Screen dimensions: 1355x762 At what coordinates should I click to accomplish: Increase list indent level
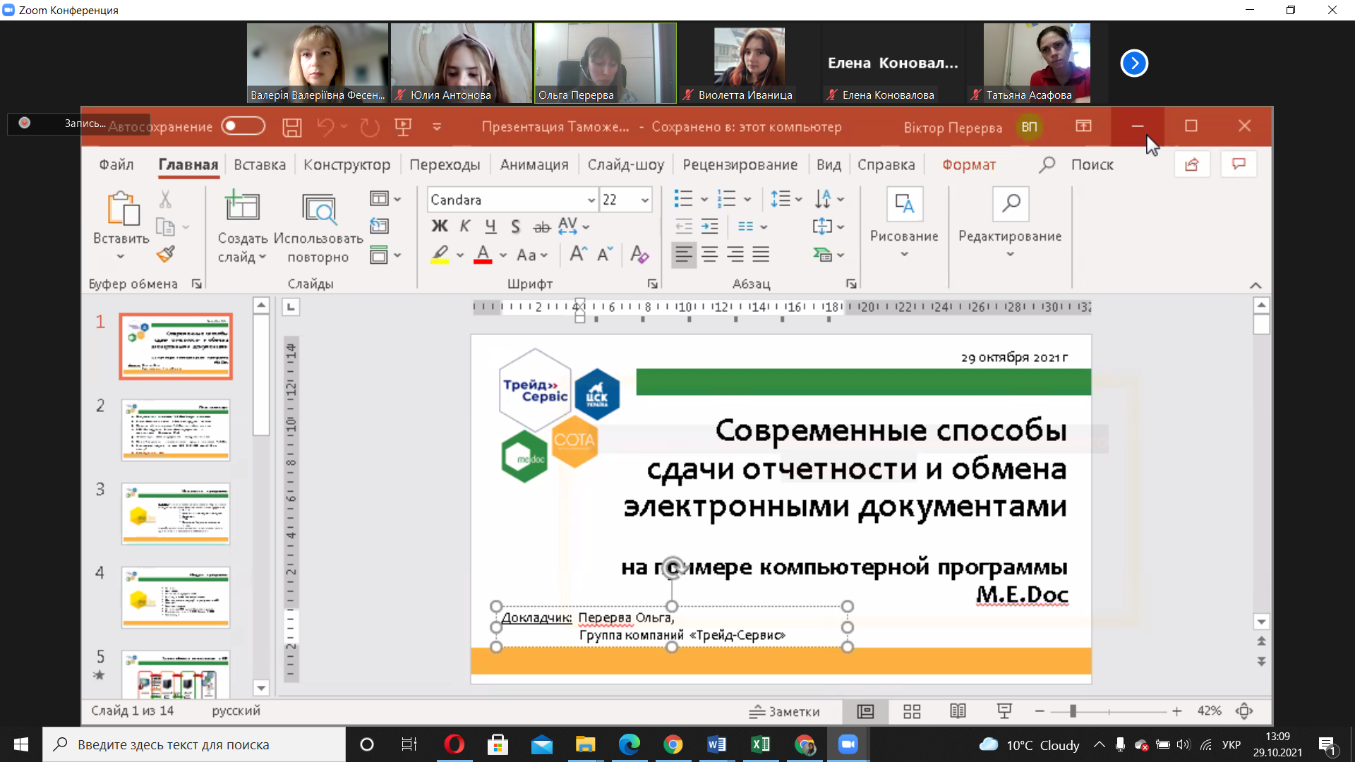(709, 226)
